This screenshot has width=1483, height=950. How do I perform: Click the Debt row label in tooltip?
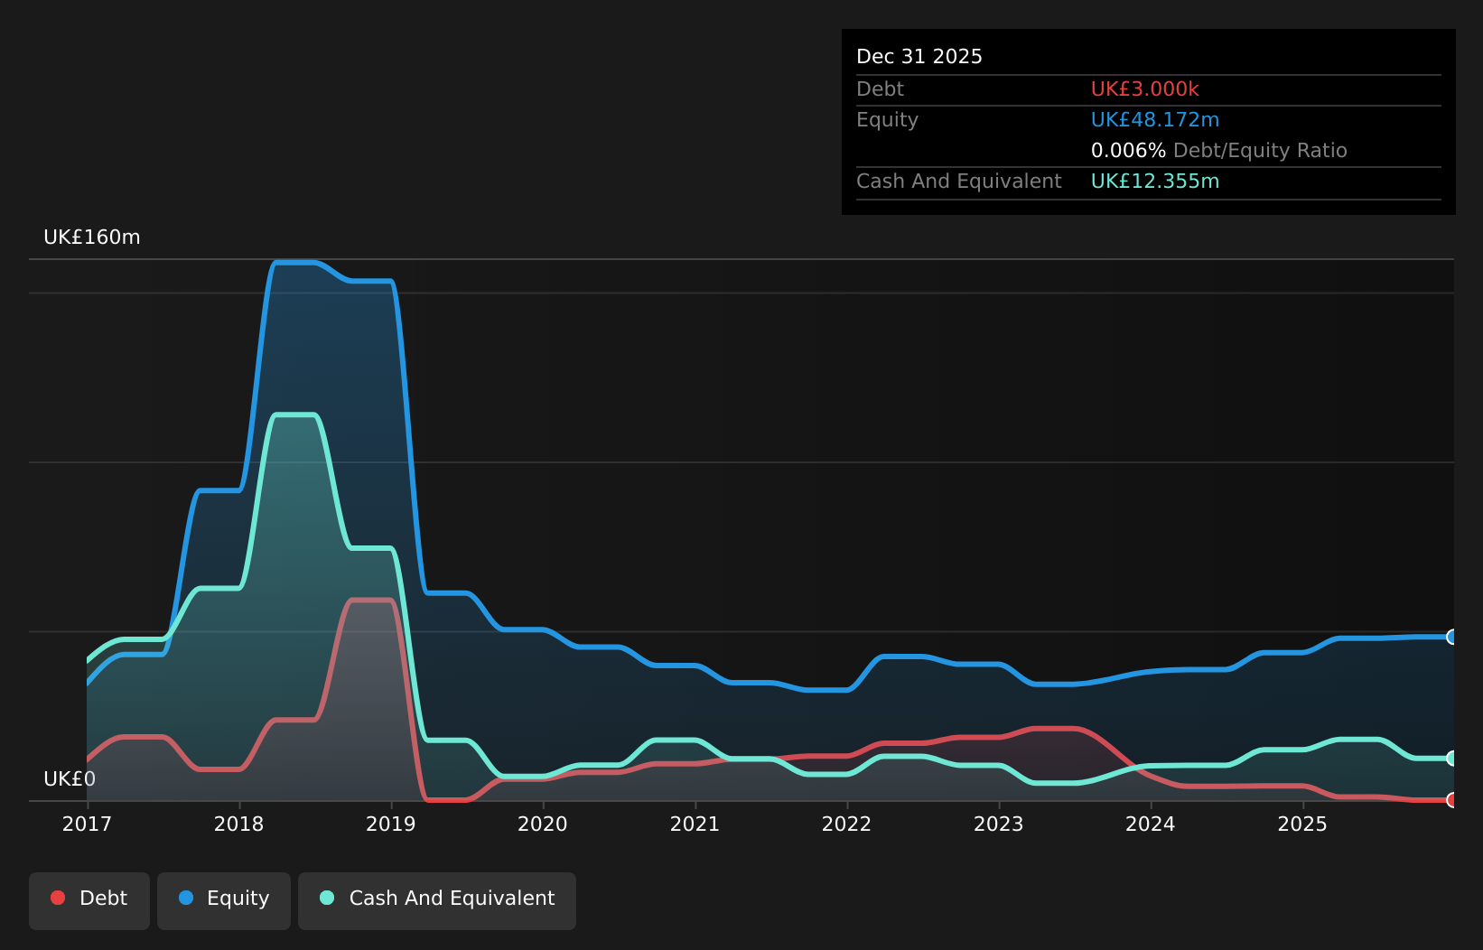(880, 89)
